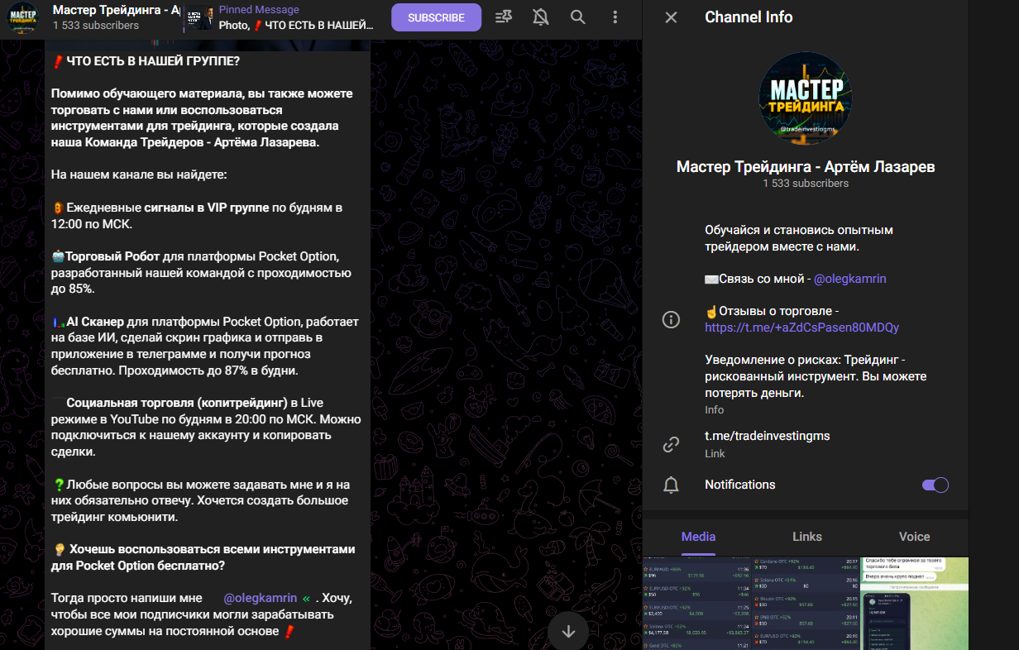The image size is (1019, 650).
Task: Click @olegkamrin mention in the message
Action: (261, 598)
